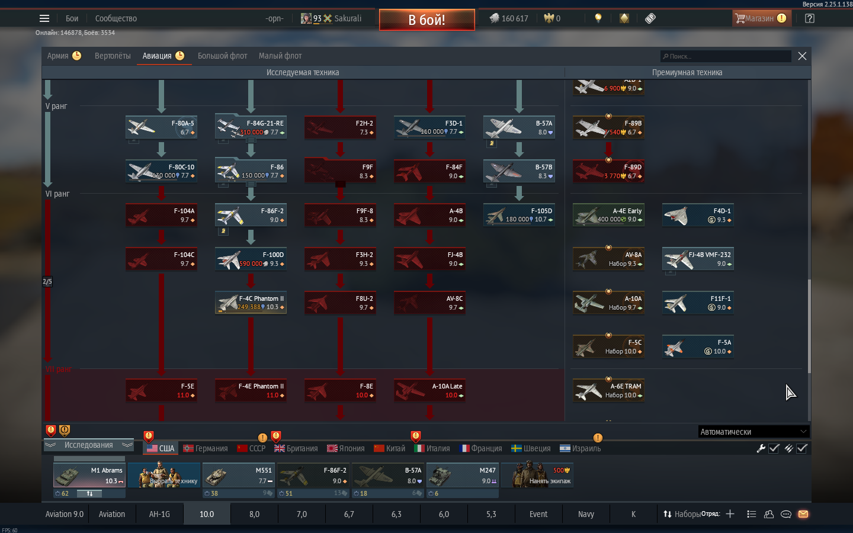Viewport: 853px width, 533px height.
Task: Select the США nation tab
Action: coord(161,448)
